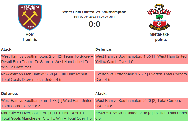Screen dimensions: 189x124
Task: Select the Newcastle Full Time Result 3.50 bet
Action: pos(47,77)
